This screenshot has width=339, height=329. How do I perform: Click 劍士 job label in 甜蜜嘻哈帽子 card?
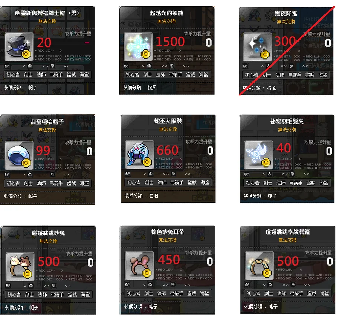click(28, 183)
